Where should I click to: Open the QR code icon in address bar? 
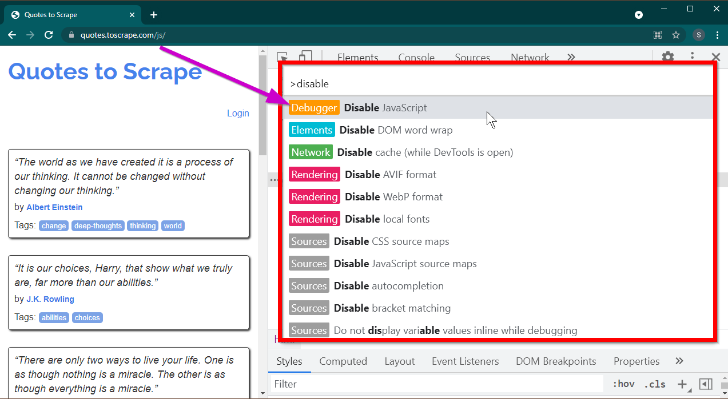(x=658, y=35)
